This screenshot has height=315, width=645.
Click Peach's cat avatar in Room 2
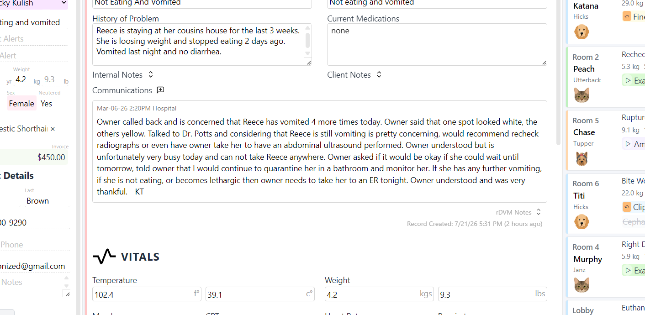(x=582, y=95)
